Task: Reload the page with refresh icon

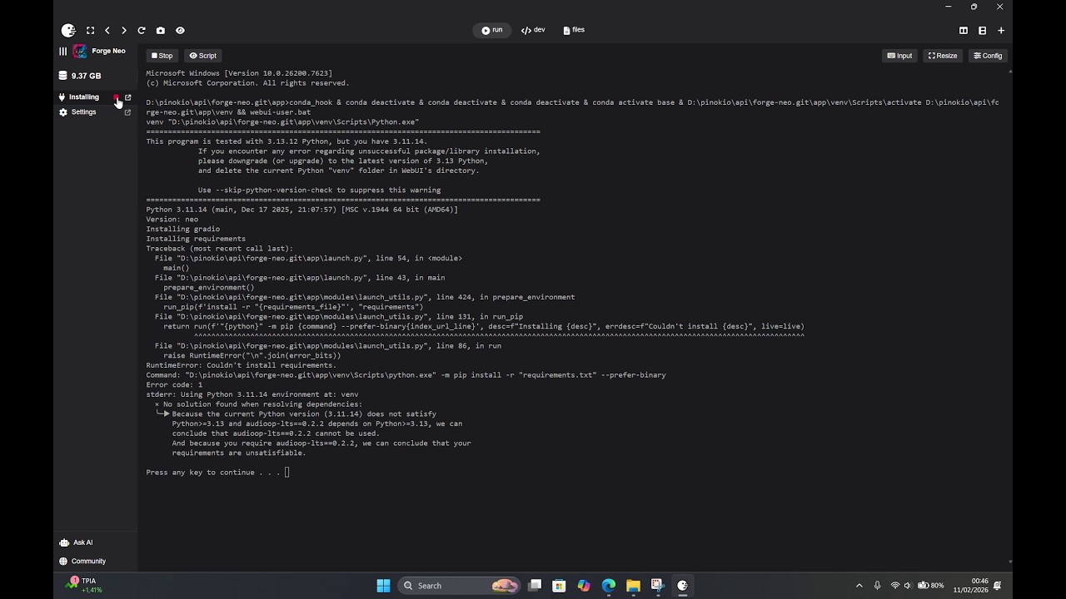Action: point(142,31)
